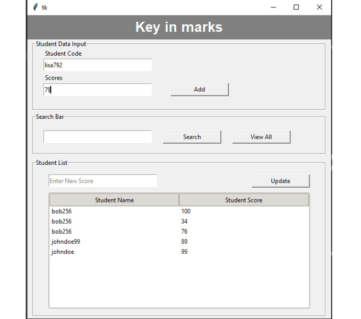Click the score value 76
The height and width of the screenshot is (319, 361).
coord(184,232)
